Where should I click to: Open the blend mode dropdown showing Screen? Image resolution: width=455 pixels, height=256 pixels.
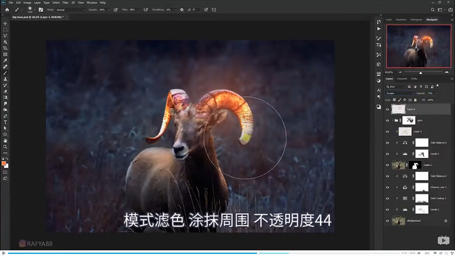400,93
